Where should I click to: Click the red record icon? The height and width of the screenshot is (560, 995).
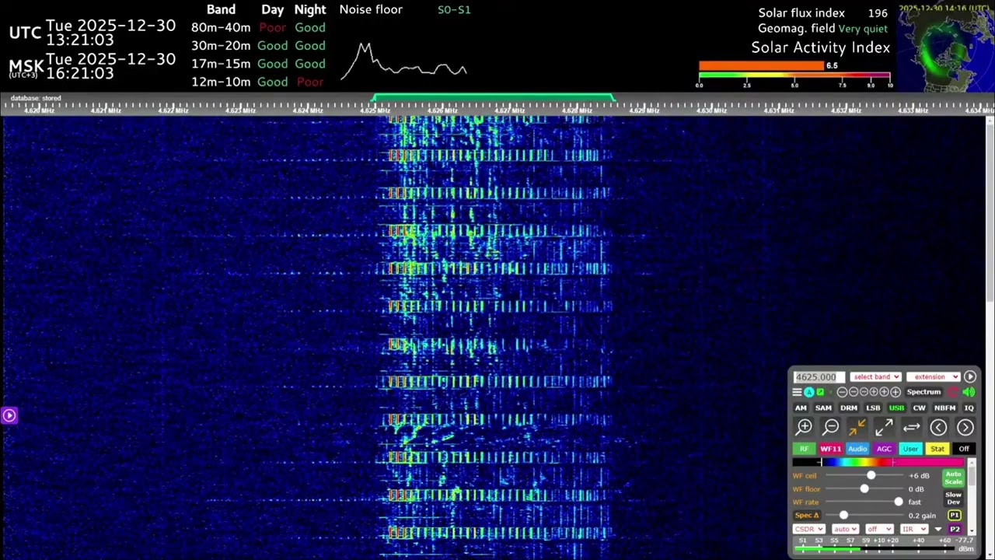click(953, 392)
